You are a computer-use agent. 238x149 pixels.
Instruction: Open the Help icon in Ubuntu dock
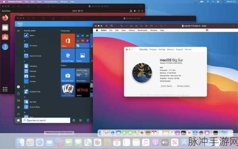(x=5, y=47)
